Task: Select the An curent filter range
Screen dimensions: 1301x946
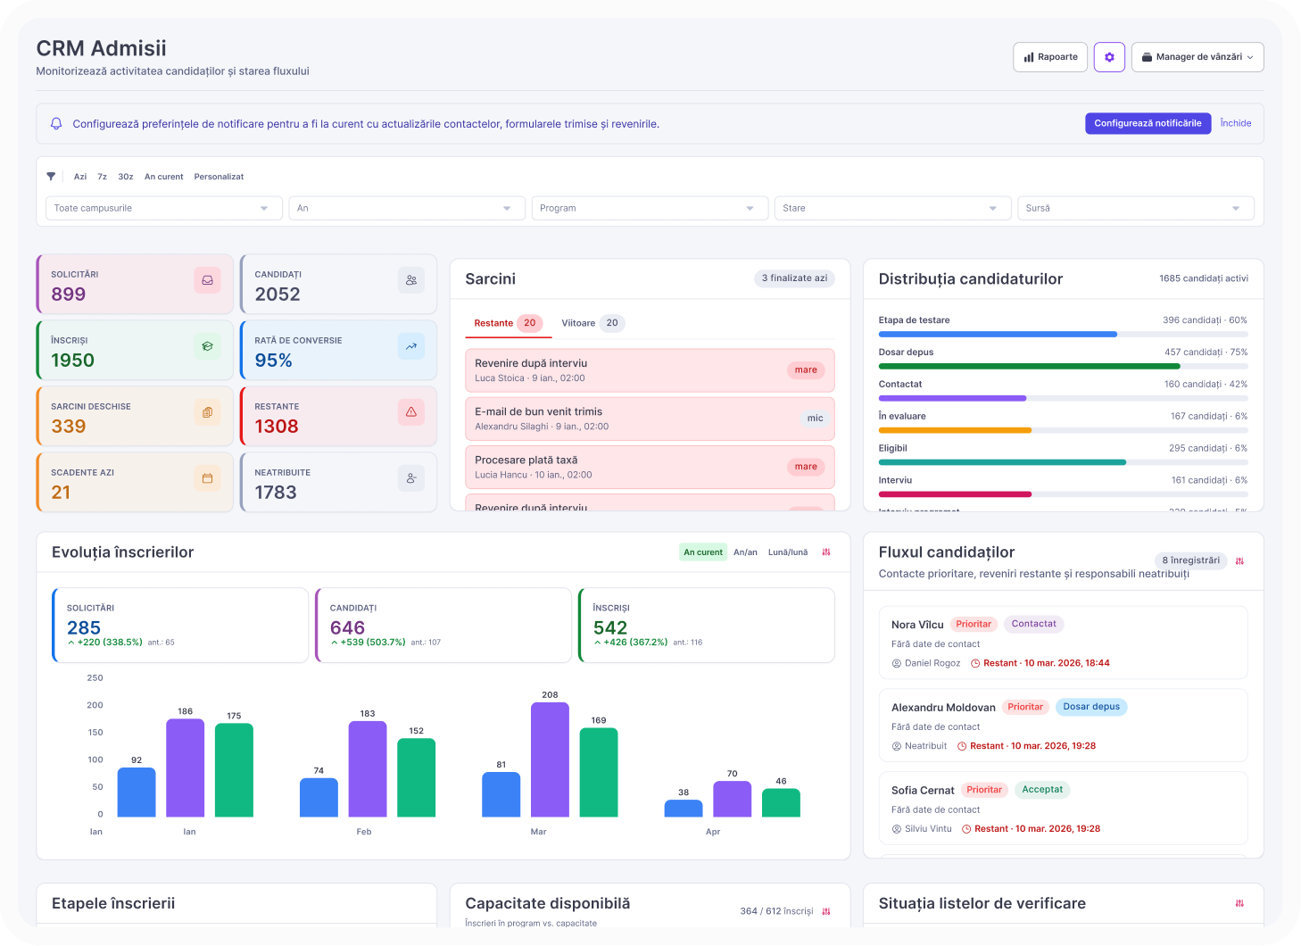Action: (x=164, y=177)
